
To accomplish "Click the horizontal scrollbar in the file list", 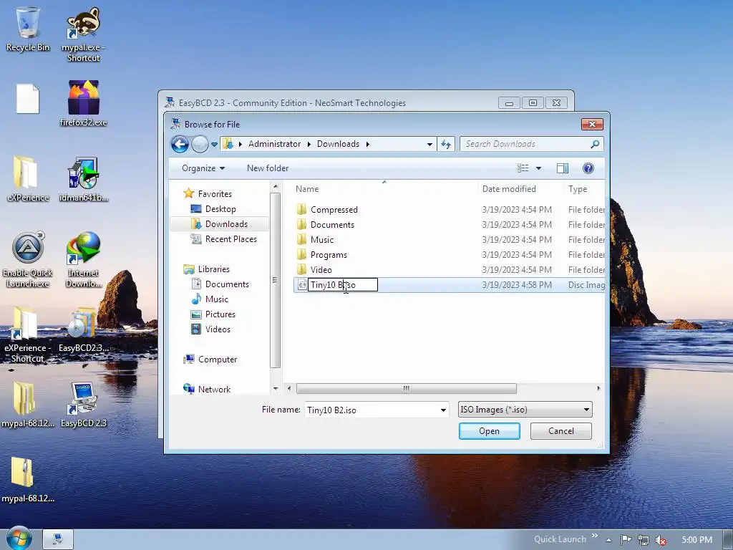I will 407,389.
